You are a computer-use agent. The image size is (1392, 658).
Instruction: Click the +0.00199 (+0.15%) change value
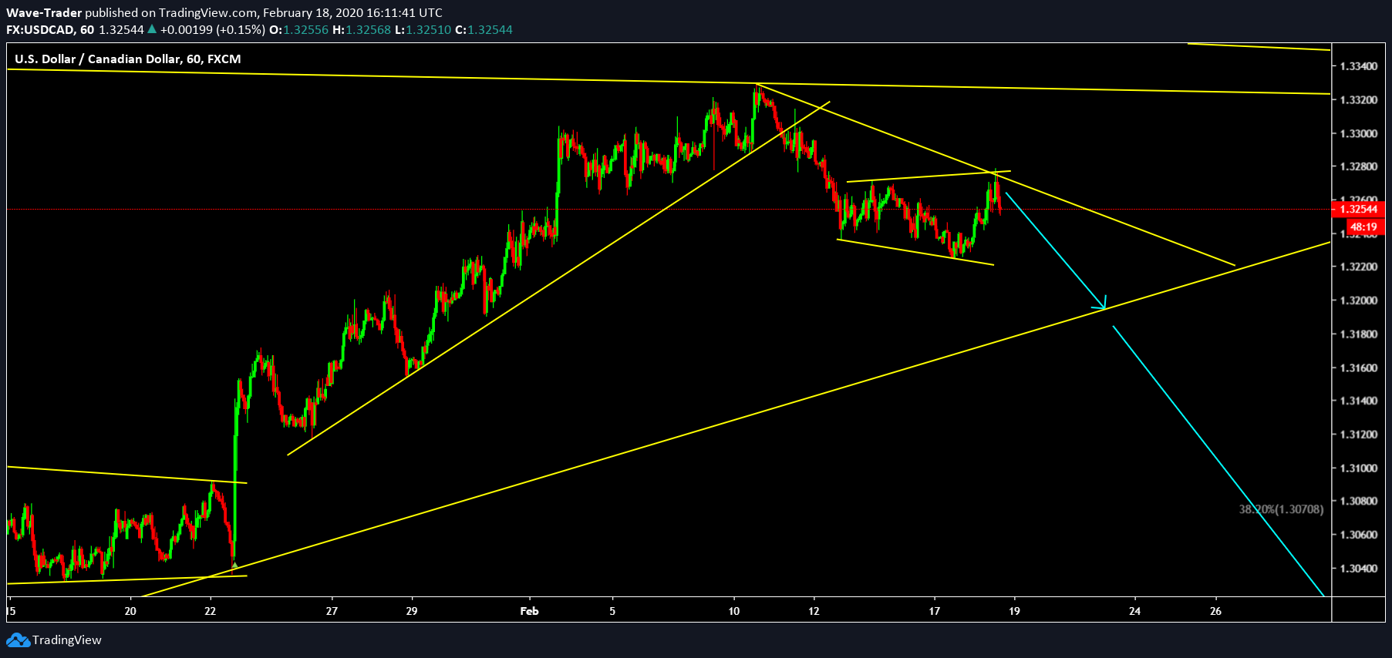[213, 30]
